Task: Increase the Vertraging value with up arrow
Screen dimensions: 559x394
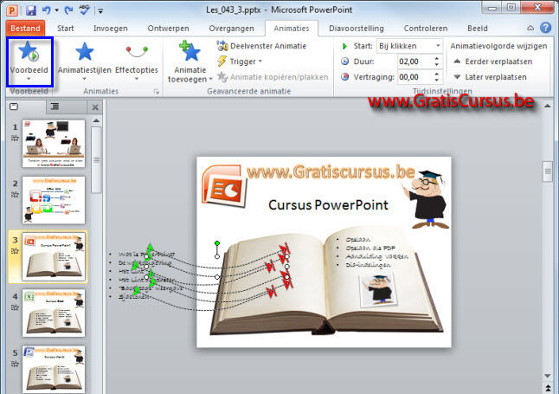Action: (x=437, y=74)
